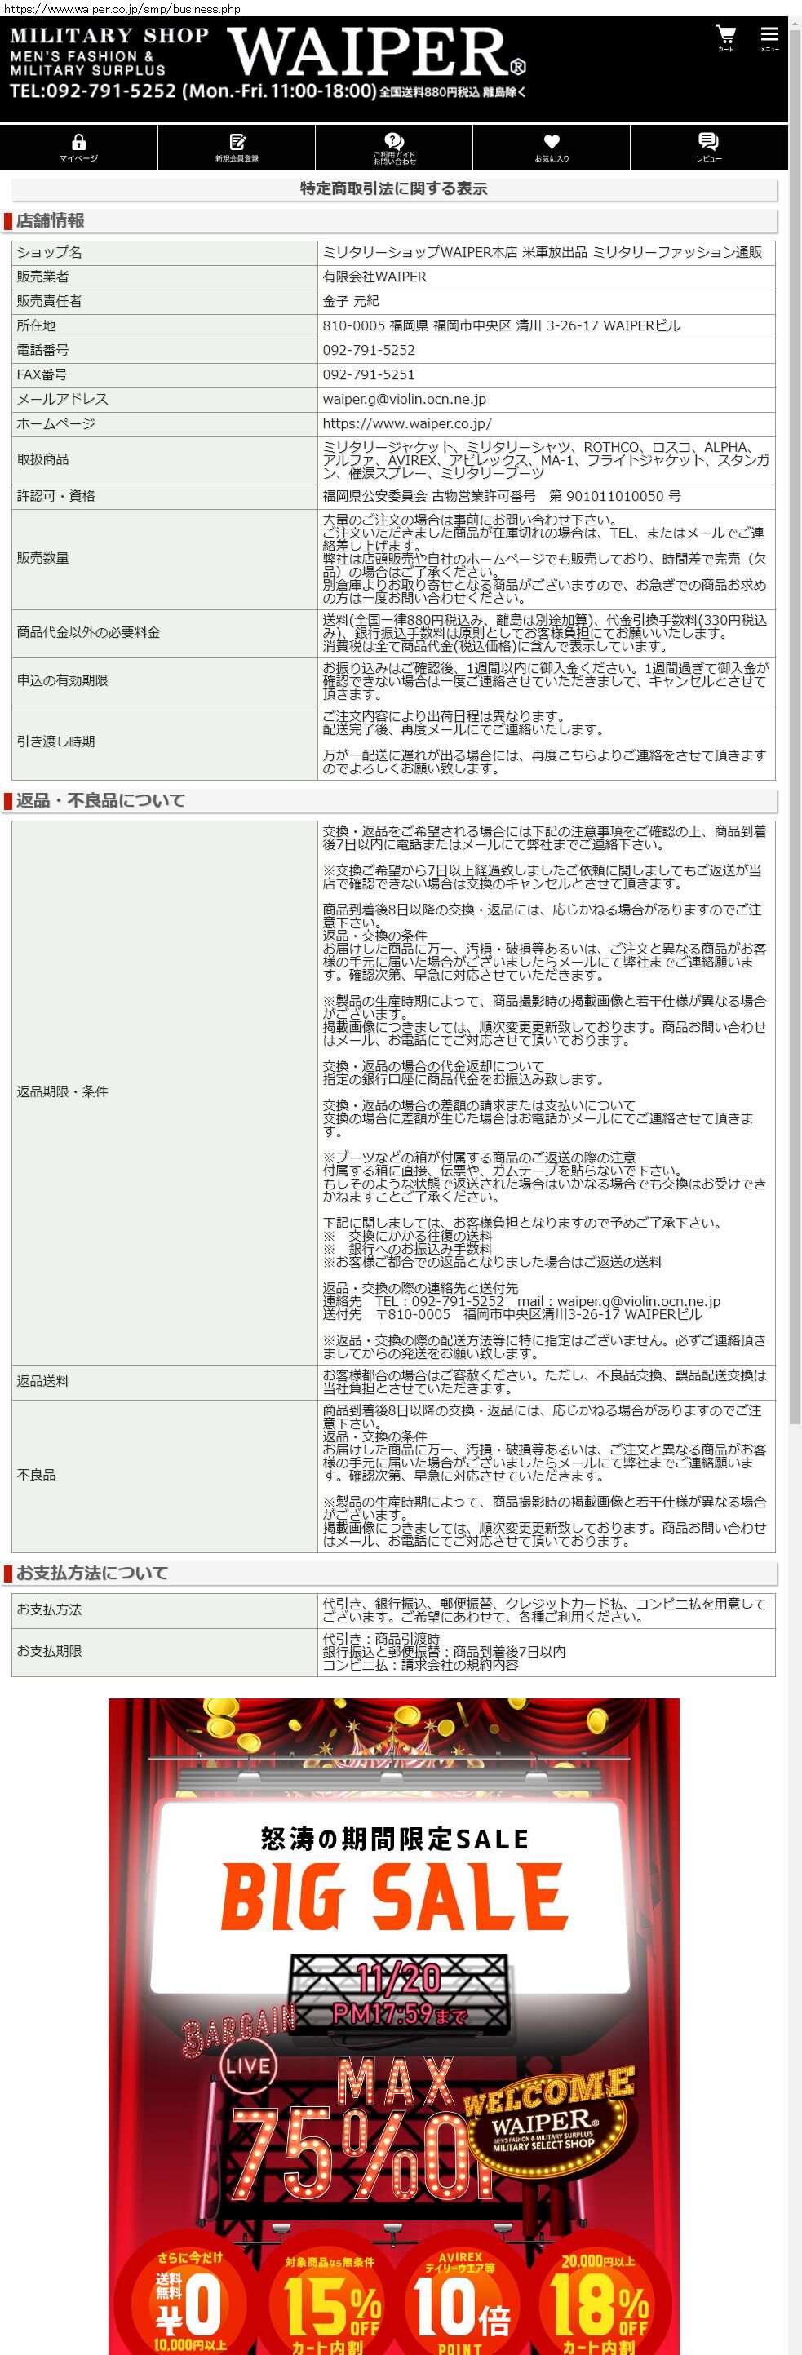Click the 有限会社WAIPER cell
Image resolution: width=802 pixels, height=2355 pixels.
[x=546, y=277]
